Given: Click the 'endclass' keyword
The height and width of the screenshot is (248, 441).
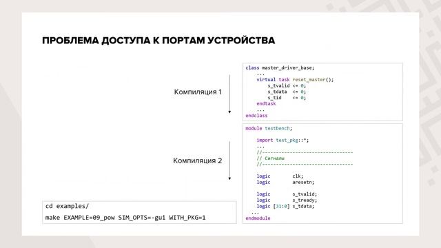Looking at the screenshot, I should 256,116.
